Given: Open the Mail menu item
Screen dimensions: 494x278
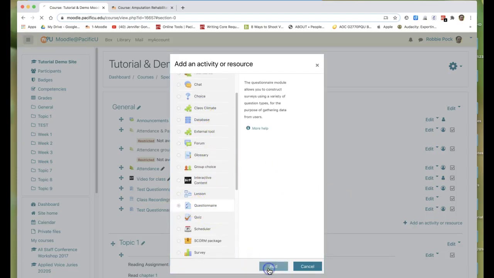Looking at the screenshot, I should coord(139,40).
